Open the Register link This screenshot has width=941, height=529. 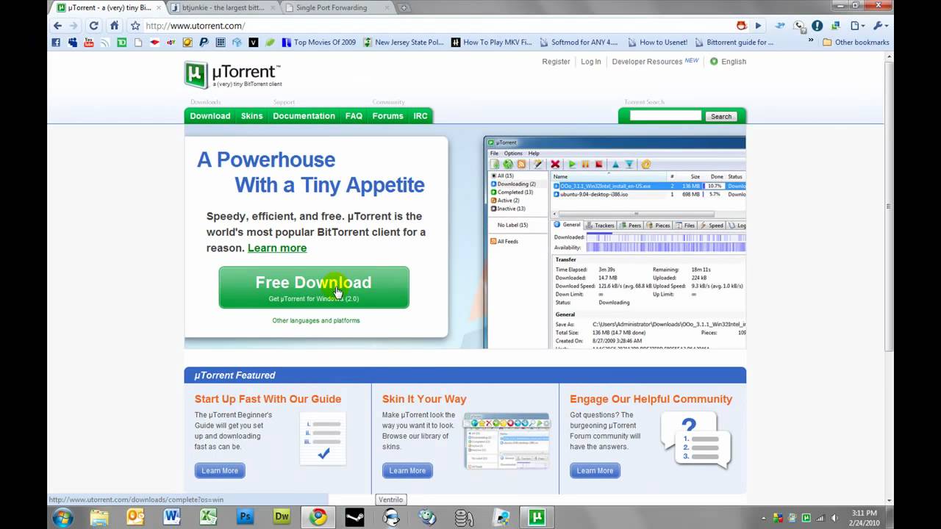click(556, 62)
